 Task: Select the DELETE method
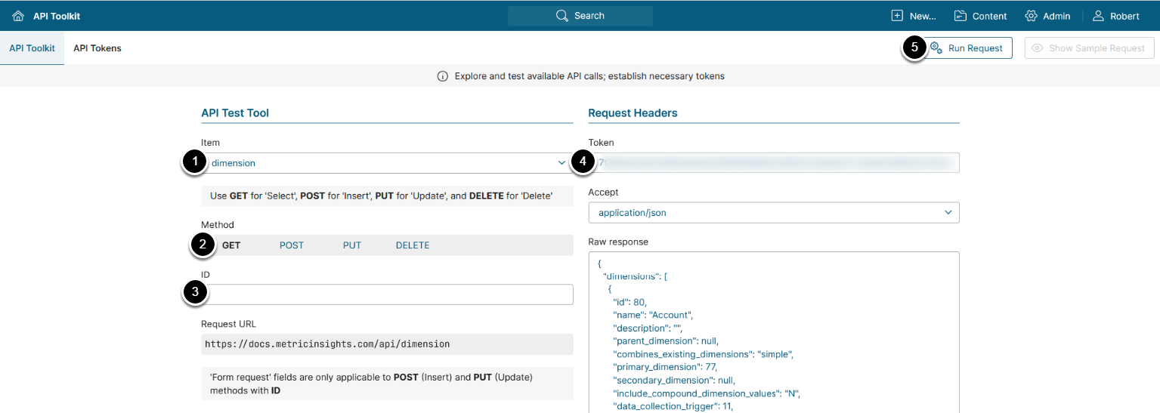(x=413, y=245)
